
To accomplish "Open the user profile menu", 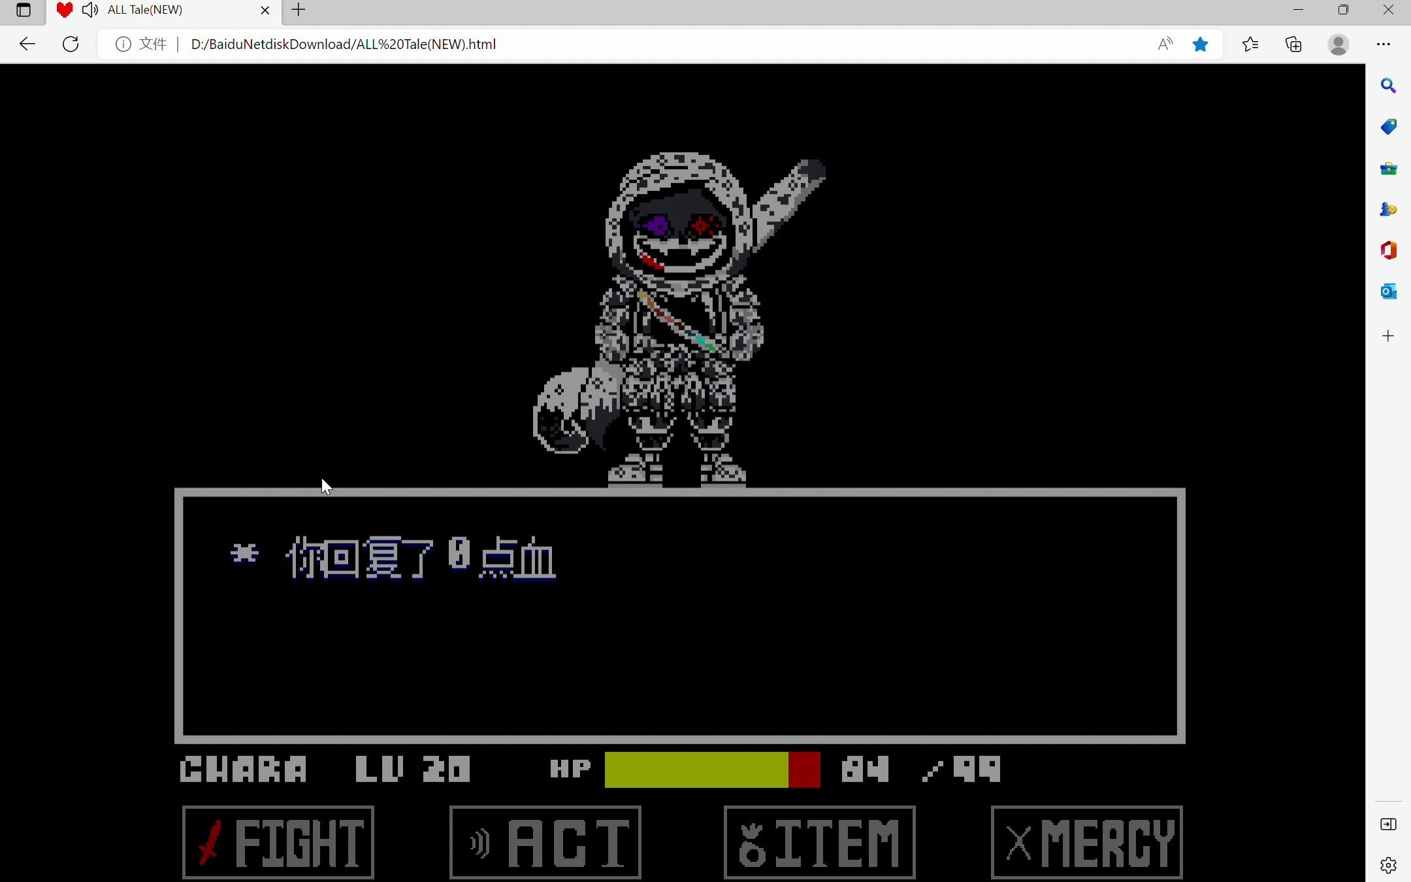I will [x=1338, y=44].
